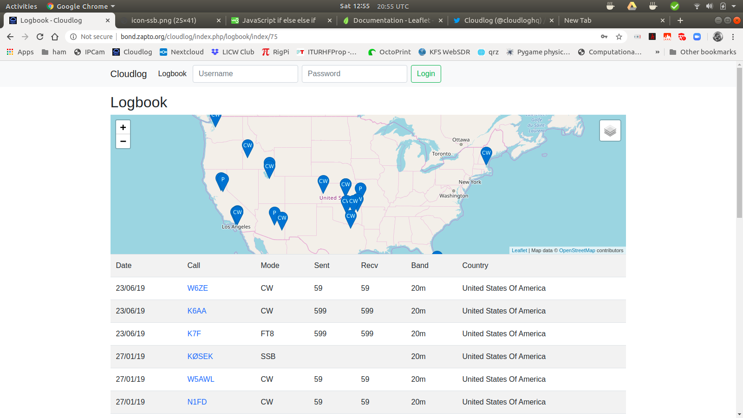Click the volume icon in top bar
The image size is (743, 418).
(710, 6)
